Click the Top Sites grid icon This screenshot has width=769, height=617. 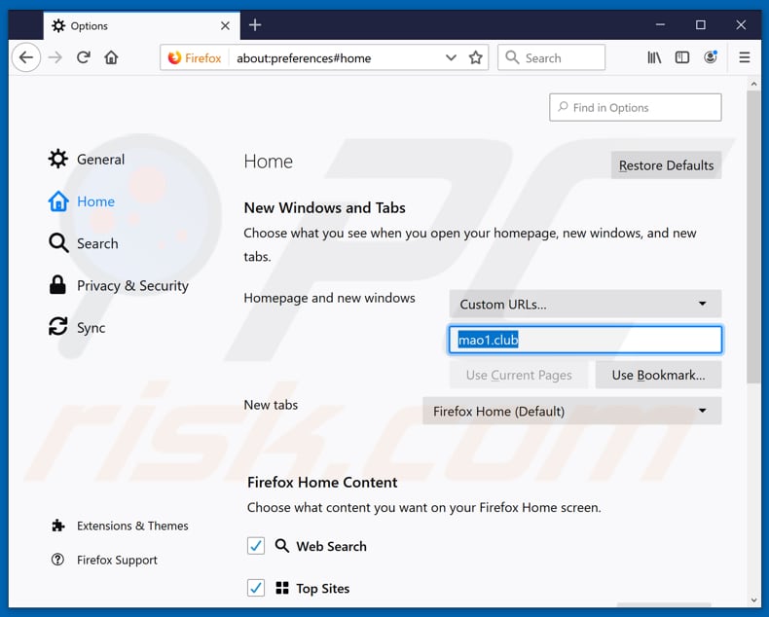pyautogui.click(x=282, y=588)
